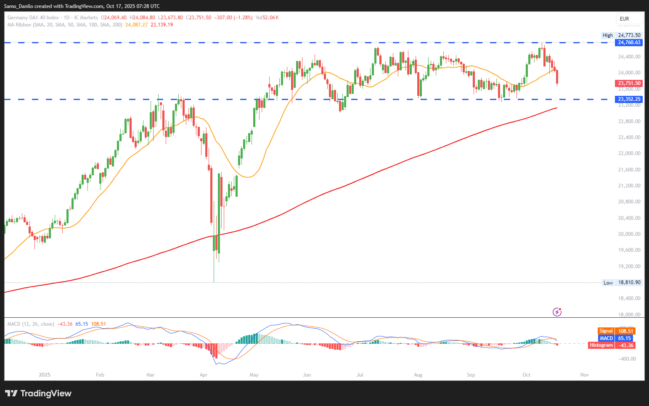Click the purple lightning bolt event icon
The image size is (649, 406).
557,312
